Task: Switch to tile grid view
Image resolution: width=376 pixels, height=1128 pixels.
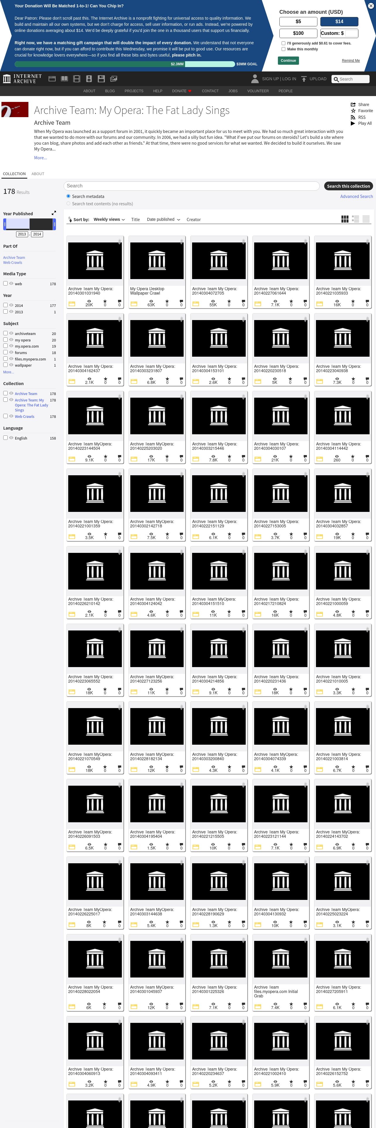Action: click(x=345, y=219)
